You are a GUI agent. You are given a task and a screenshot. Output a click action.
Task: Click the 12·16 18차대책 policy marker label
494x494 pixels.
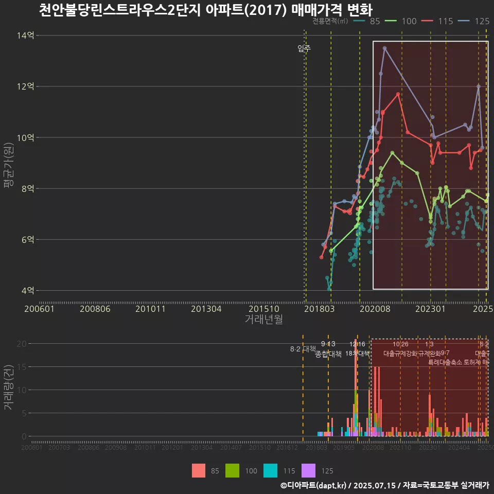coord(357,349)
